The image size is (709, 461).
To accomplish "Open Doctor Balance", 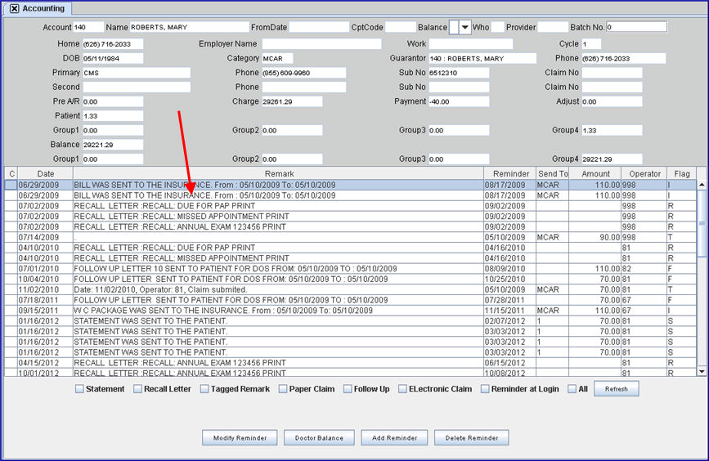I will click(319, 437).
